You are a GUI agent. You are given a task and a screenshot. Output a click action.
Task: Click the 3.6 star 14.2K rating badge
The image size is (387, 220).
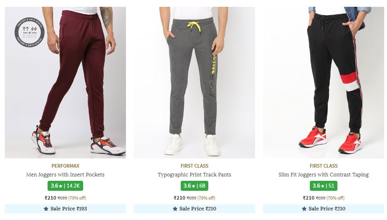[x=65, y=186]
